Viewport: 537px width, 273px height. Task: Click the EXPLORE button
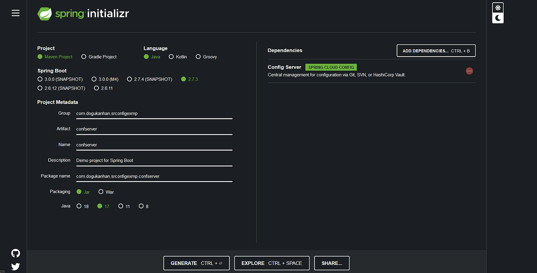272,263
